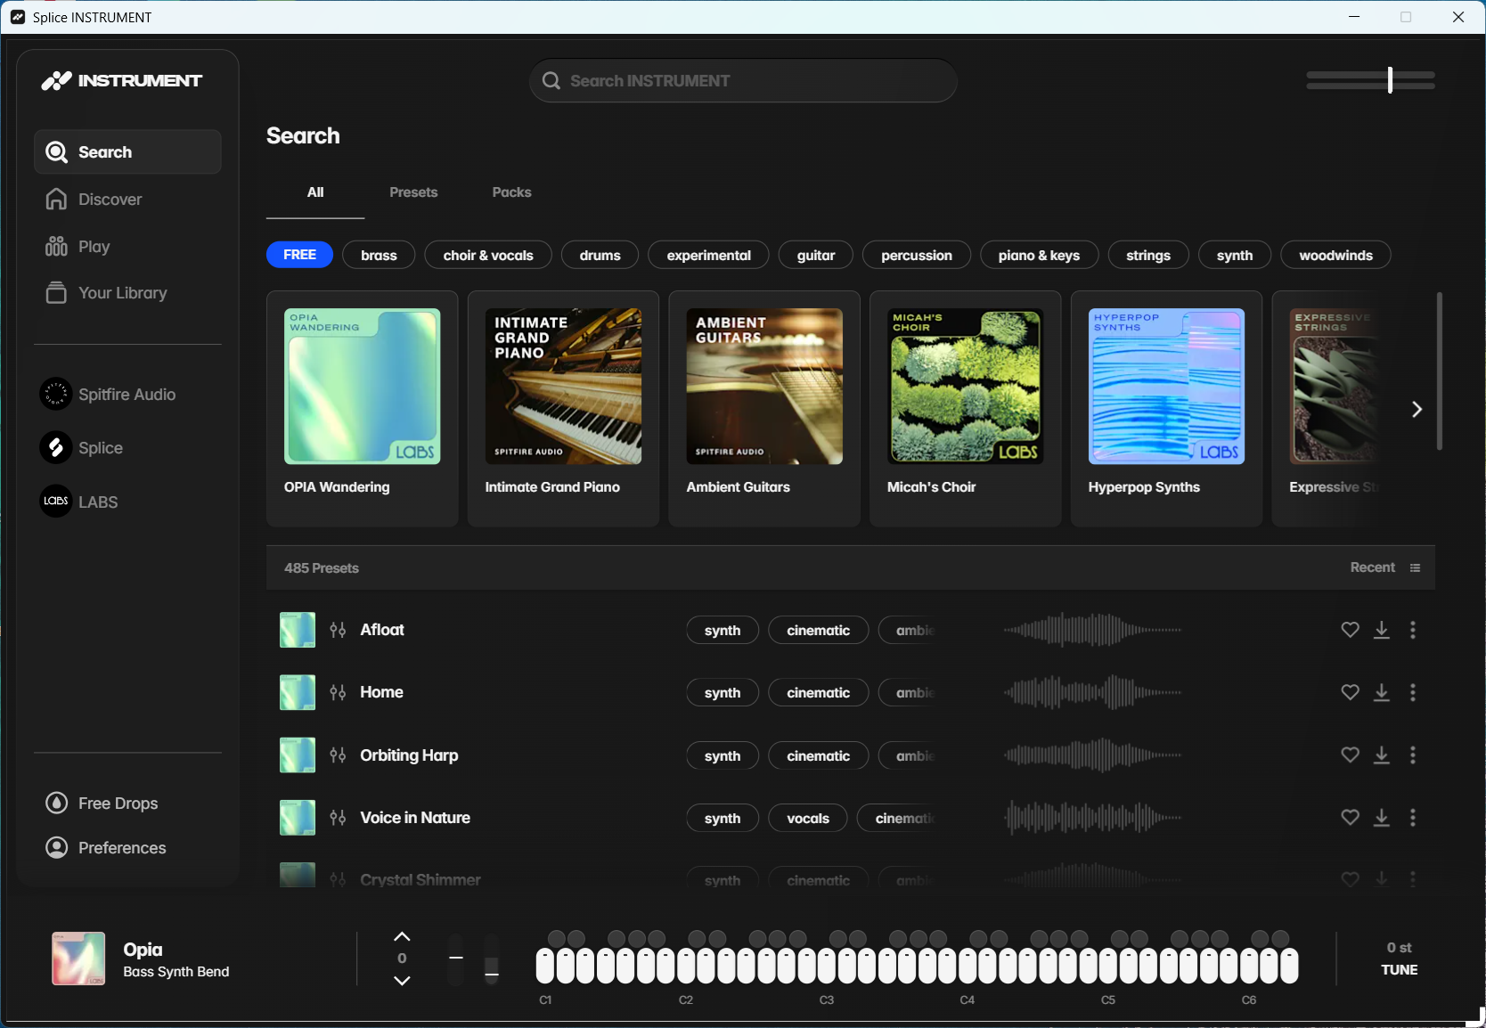
Task: Favorite the Voice in Nature preset
Action: tap(1350, 818)
